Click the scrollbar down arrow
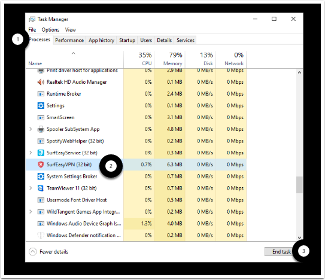The image size is (325, 280). click(299, 238)
